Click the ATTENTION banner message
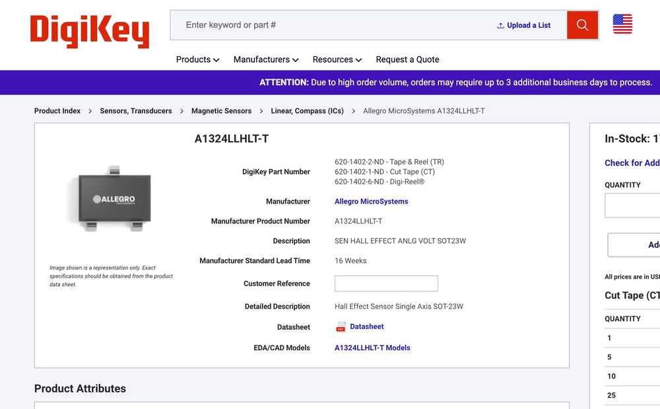This screenshot has width=660, height=409. pyautogui.click(x=456, y=82)
